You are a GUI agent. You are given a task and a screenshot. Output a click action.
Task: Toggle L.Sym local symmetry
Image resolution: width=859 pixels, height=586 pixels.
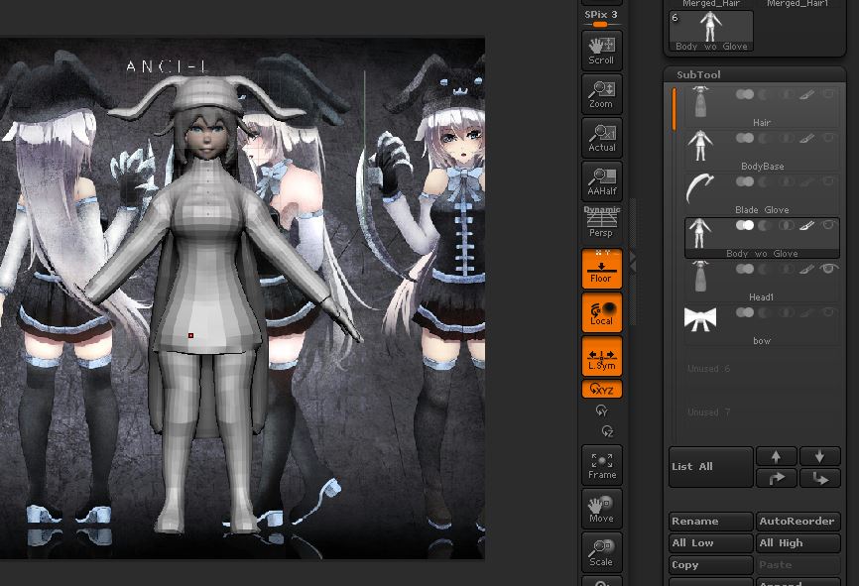click(601, 356)
